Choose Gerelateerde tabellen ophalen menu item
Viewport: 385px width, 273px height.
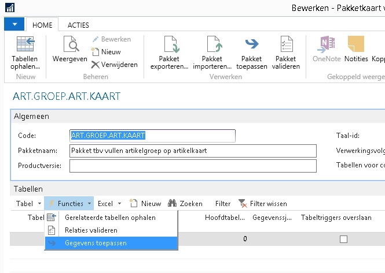(111, 218)
